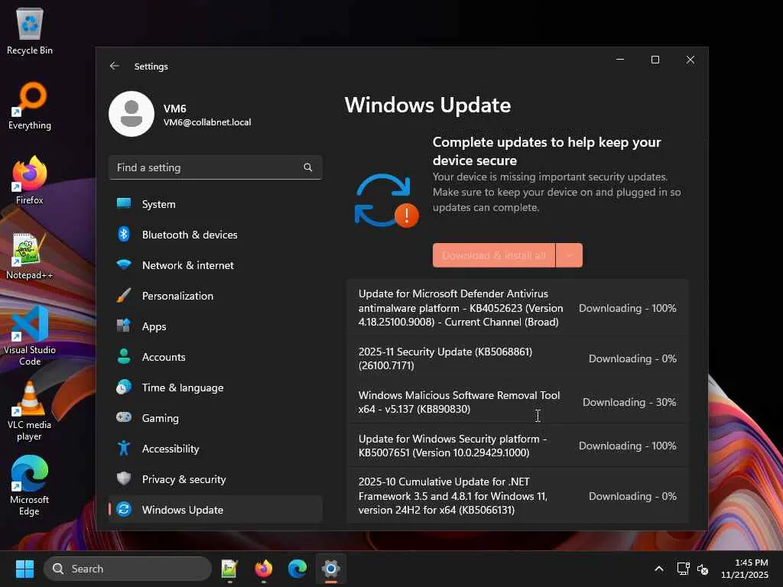Click Notepad++ icon in the taskbar
Screen dimensions: 783x587
pos(229,569)
